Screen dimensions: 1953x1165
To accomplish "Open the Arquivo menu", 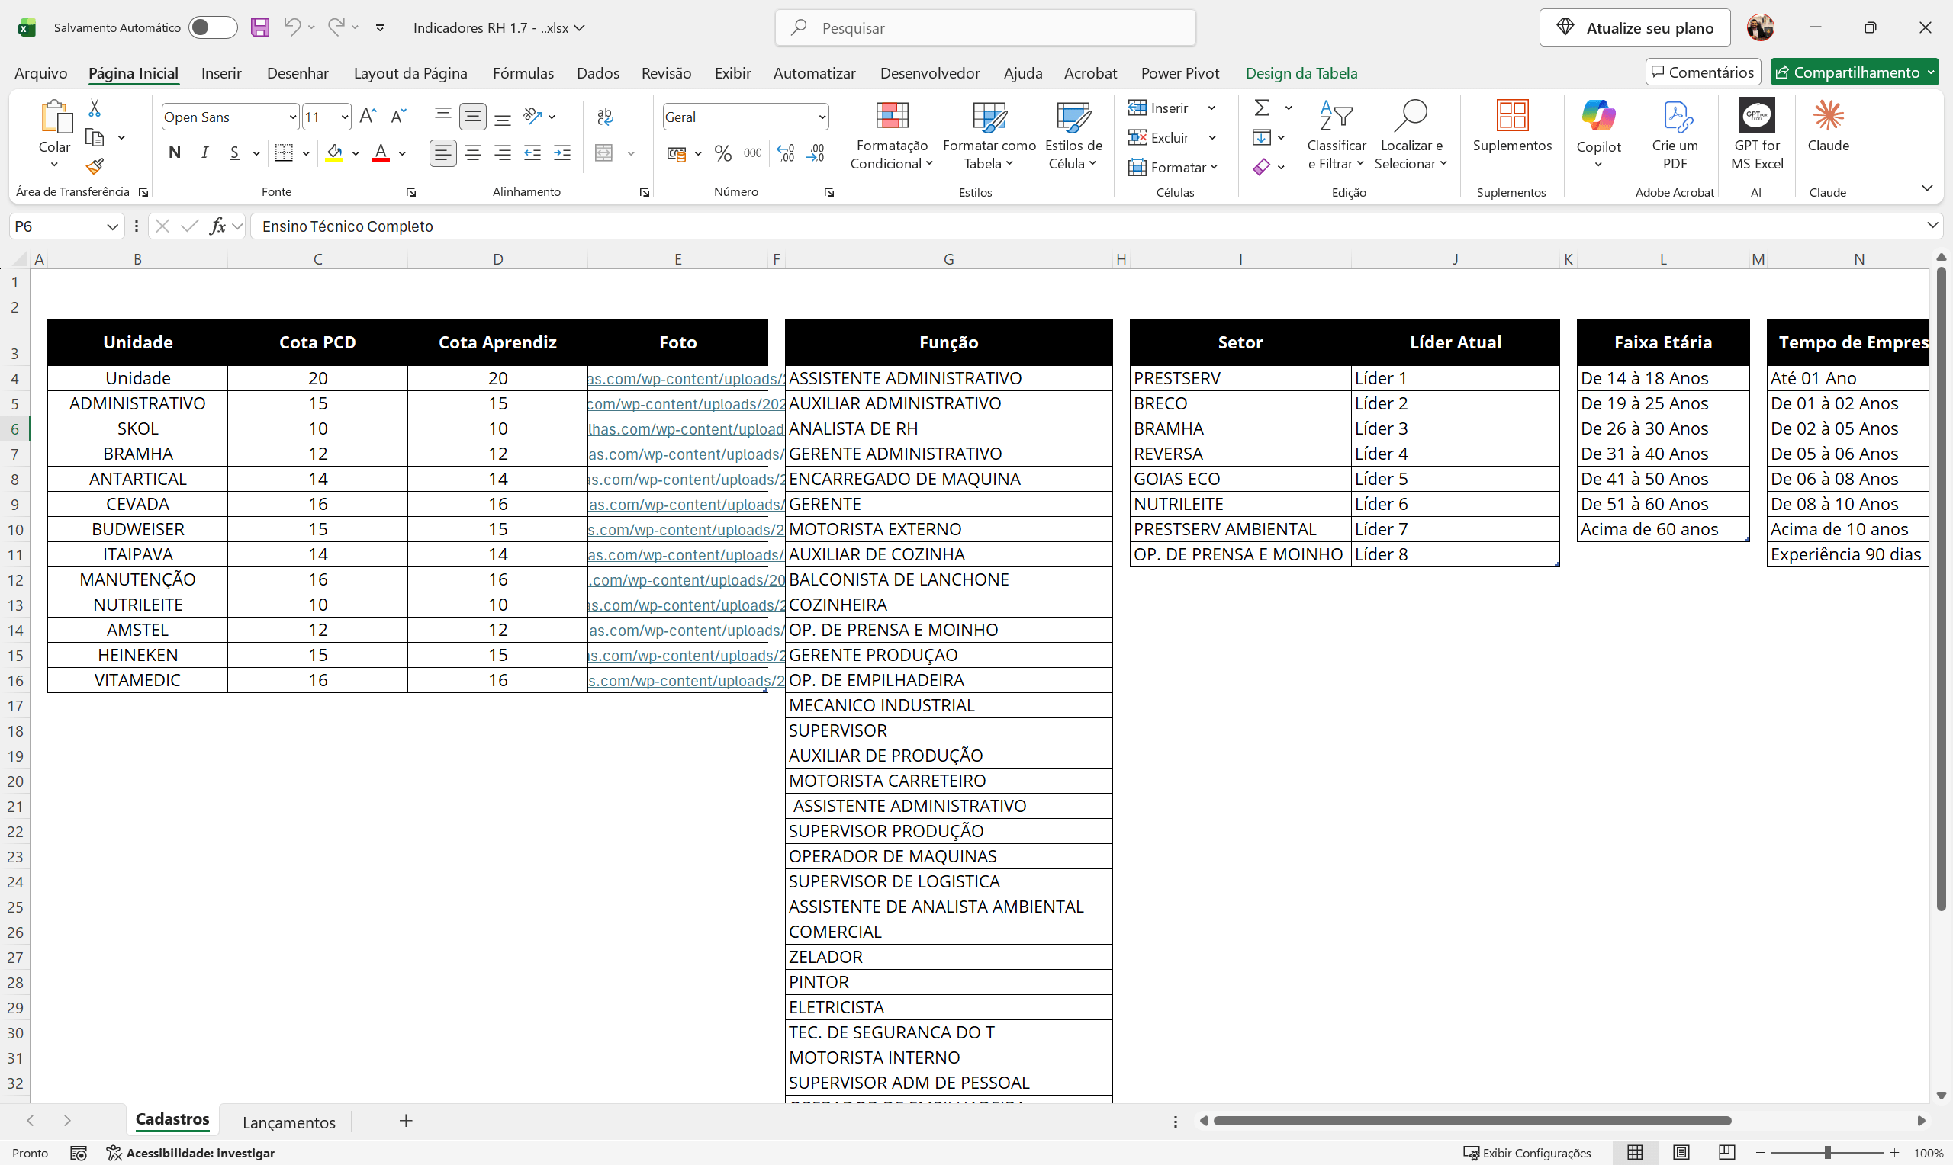I will pos(41,73).
